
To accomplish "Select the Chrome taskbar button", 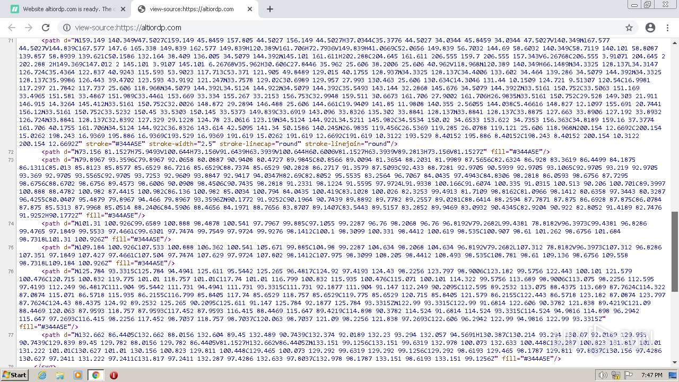I will (x=95, y=375).
